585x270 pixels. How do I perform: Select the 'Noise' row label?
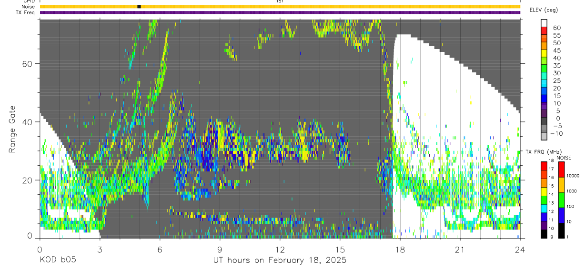click(x=28, y=7)
